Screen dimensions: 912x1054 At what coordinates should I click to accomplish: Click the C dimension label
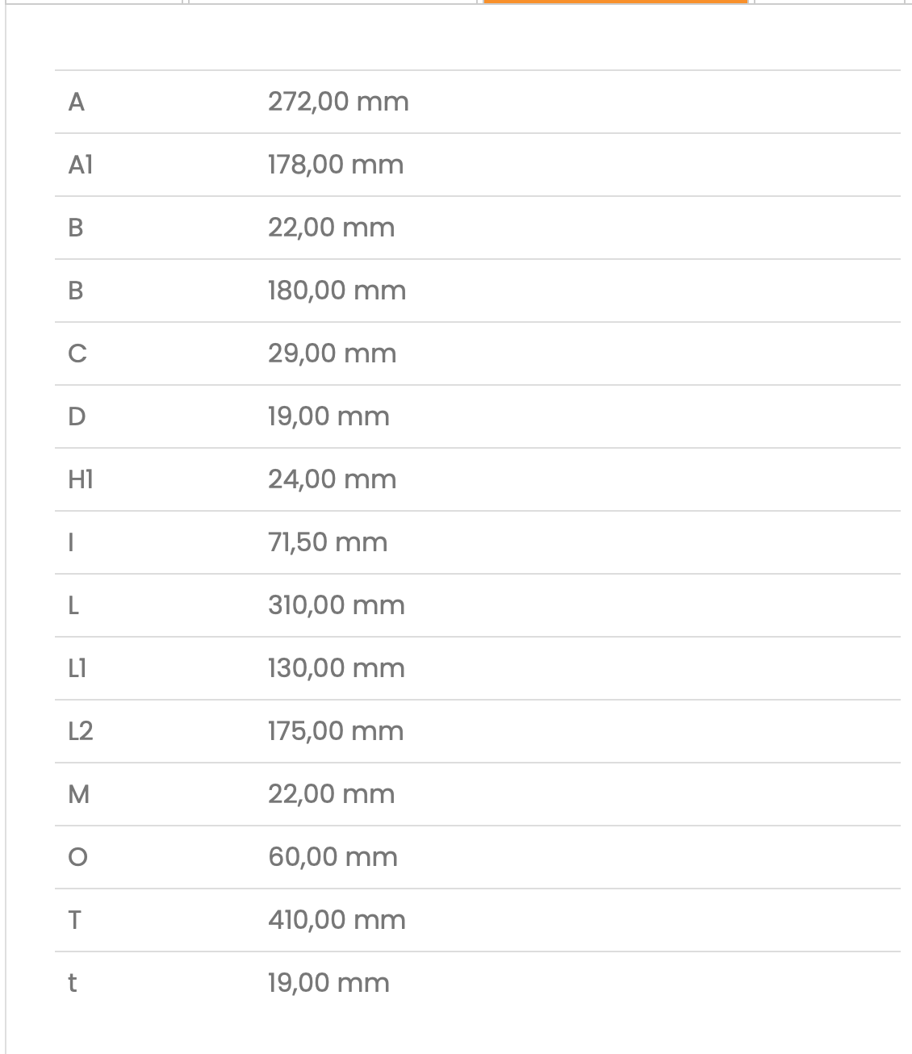[x=77, y=353]
